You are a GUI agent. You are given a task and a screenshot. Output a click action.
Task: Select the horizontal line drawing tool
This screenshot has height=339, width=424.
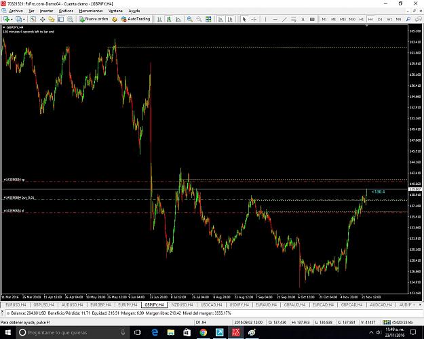[x=275, y=19]
